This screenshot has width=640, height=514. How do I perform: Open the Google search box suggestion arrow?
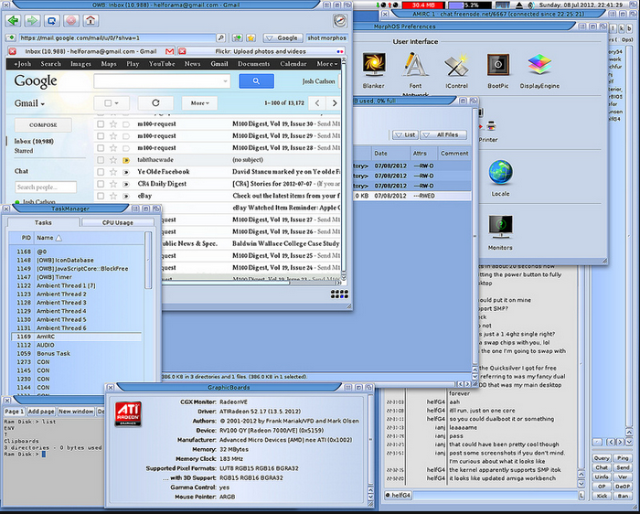point(225,81)
